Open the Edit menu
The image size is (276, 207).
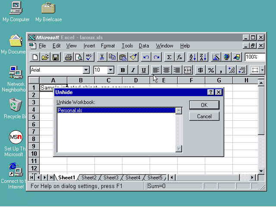56,46
